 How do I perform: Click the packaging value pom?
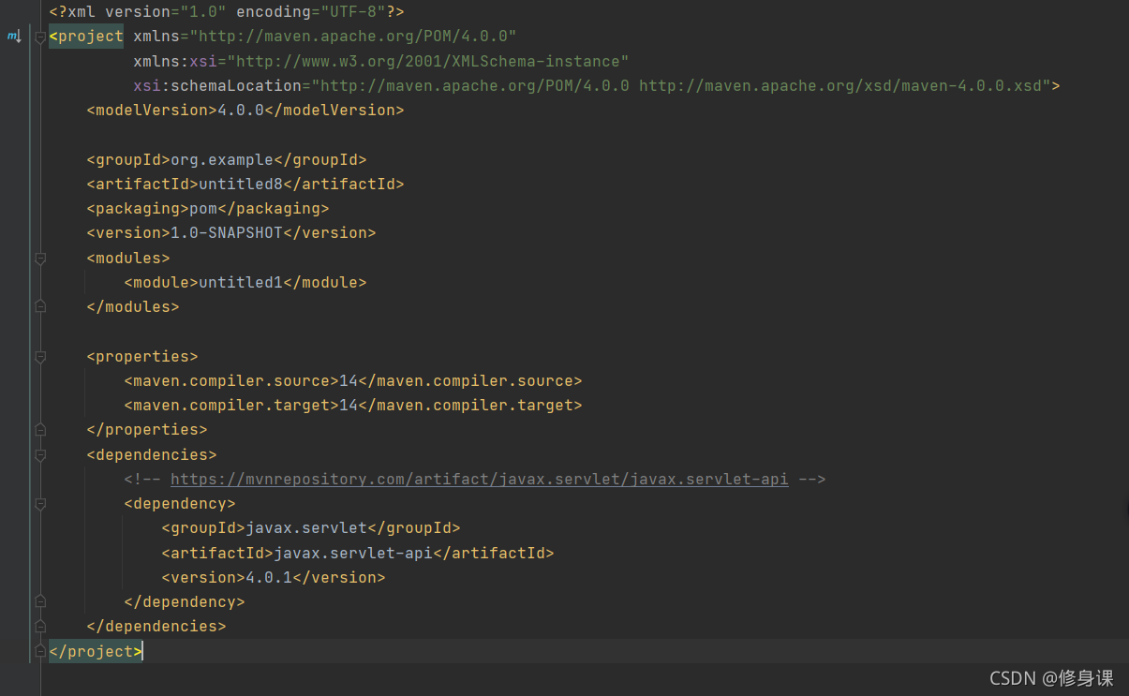tap(202, 208)
